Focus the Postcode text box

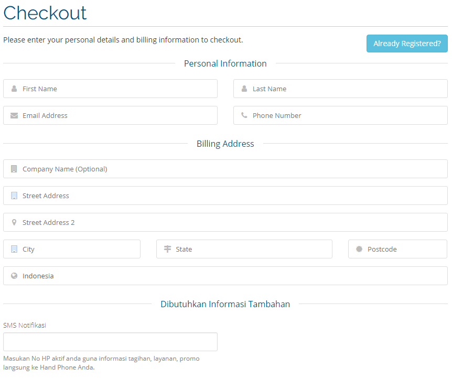(x=404, y=250)
